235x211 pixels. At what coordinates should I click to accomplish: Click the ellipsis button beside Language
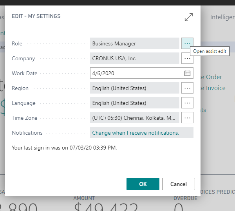coord(187,103)
